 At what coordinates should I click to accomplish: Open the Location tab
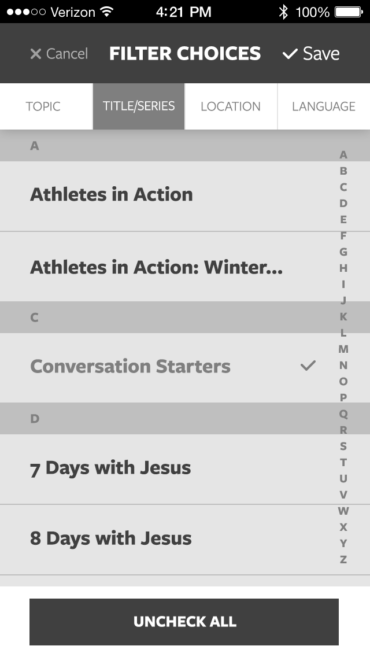pos(231,106)
